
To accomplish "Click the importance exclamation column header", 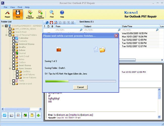I will pos(45,26).
